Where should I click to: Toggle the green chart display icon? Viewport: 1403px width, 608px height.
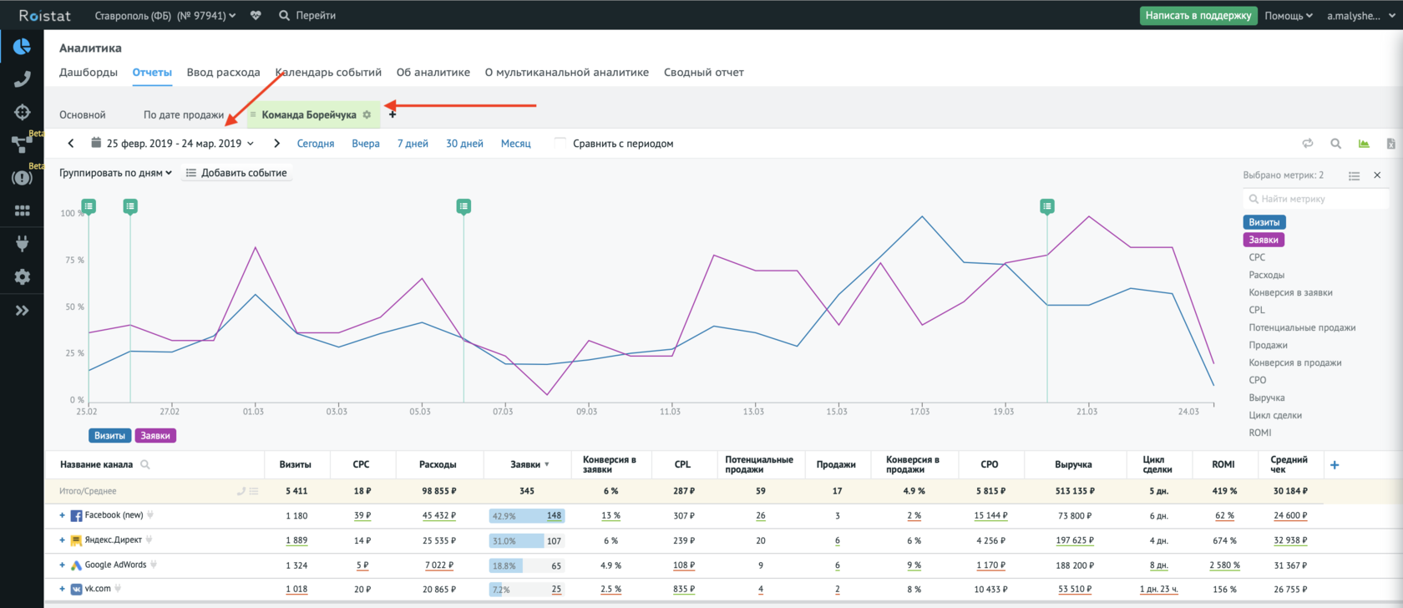1364,144
